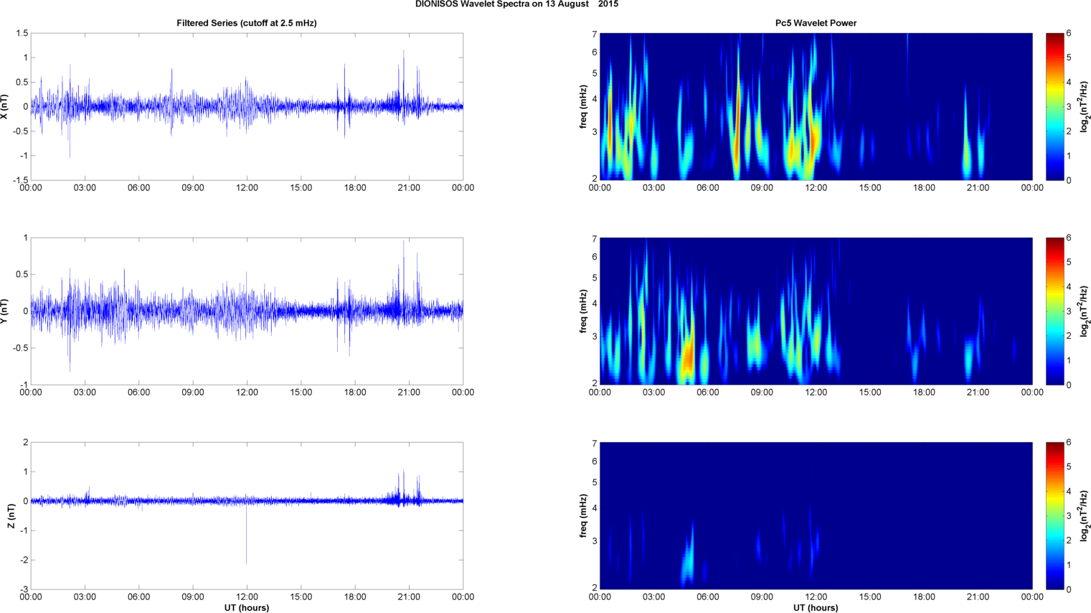Click the "freq (mHz)" label of the bottom spectrogram

click(584, 515)
